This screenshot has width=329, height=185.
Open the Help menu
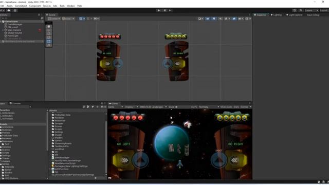tap(79, 6)
